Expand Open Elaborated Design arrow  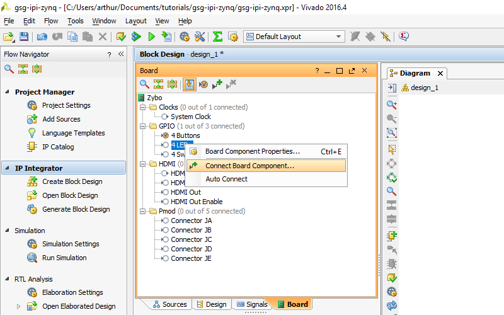(18, 306)
